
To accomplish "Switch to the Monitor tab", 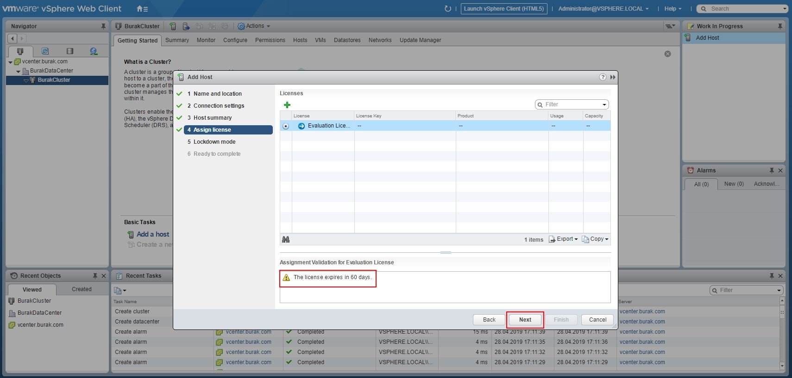I will coord(206,40).
